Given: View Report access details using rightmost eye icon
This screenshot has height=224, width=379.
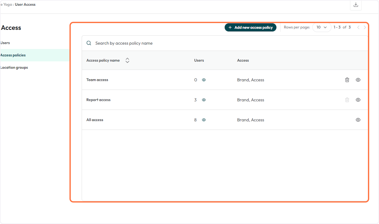Looking at the screenshot, I should (x=358, y=100).
